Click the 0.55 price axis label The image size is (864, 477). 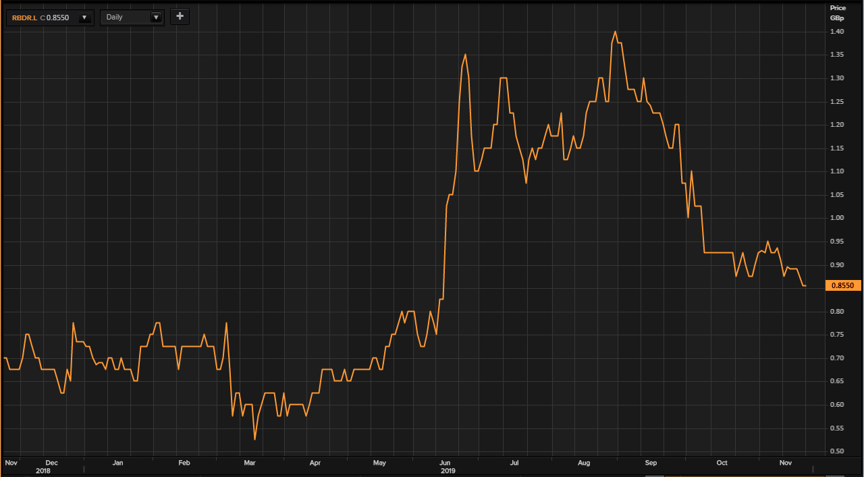click(x=838, y=428)
